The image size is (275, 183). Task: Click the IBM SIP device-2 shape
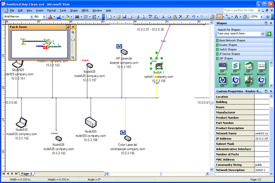pyautogui.click(x=222, y=69)
